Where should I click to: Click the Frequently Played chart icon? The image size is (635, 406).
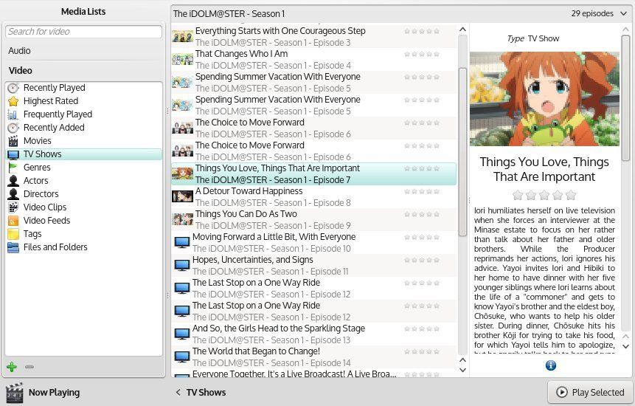(13, 114)
